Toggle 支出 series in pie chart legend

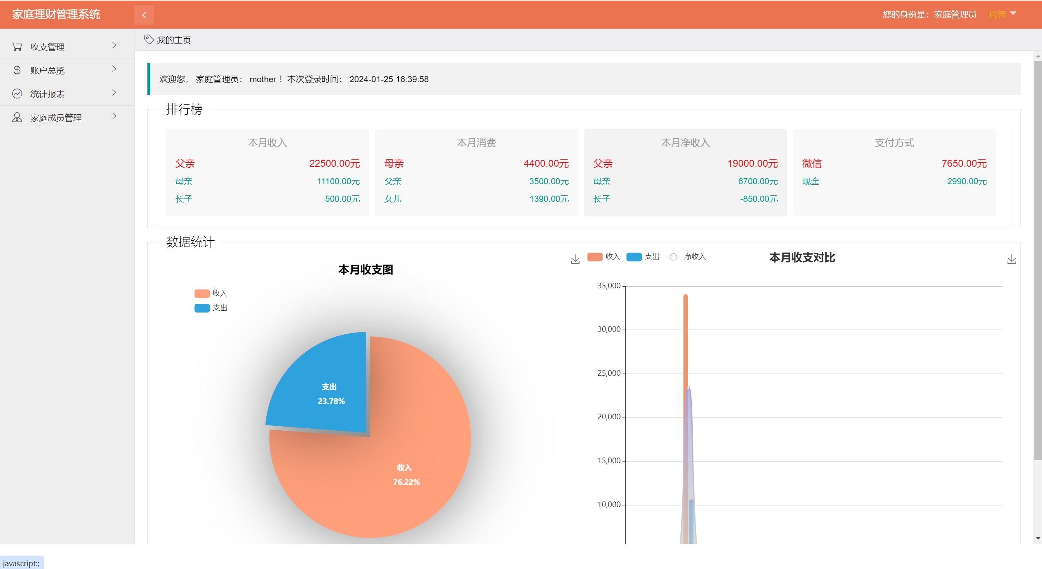tap(202, 308)
